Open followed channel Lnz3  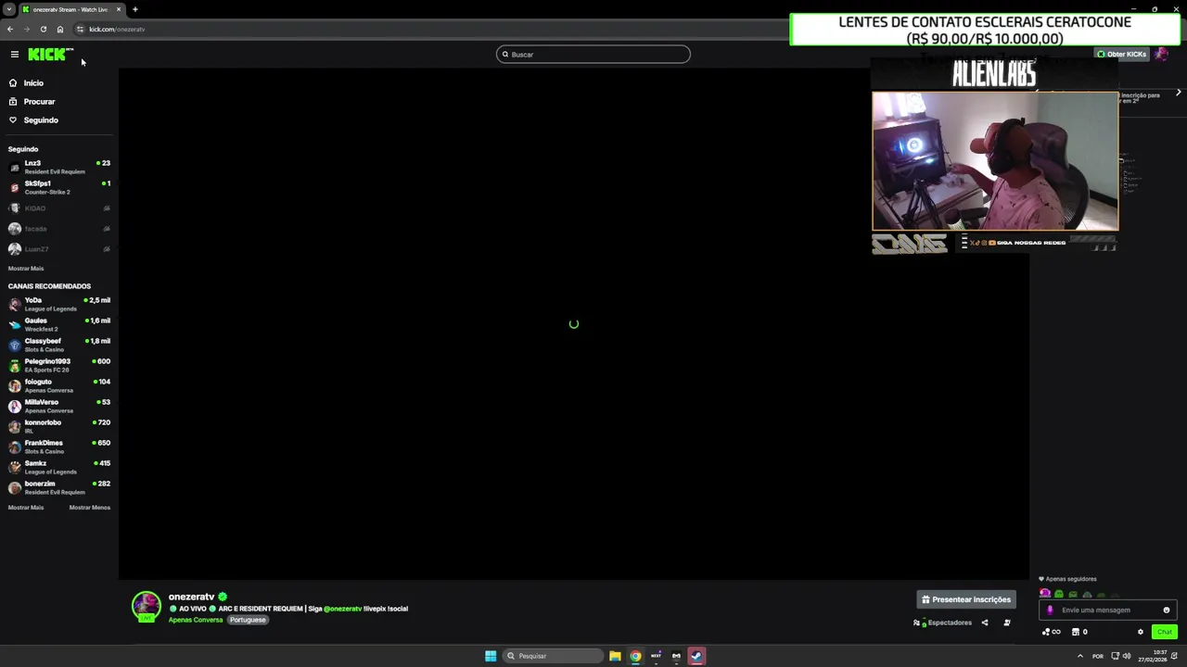[x=59, y=167]
